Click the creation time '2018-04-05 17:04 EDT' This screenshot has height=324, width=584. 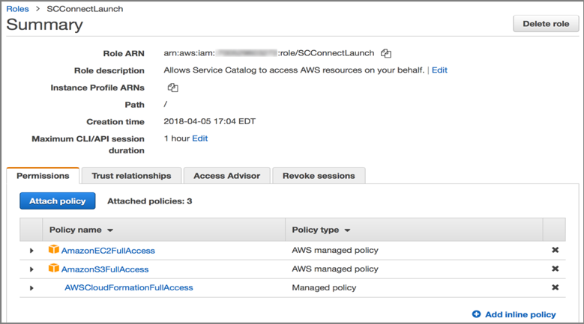pyautogui.click(x=210, y=121)
